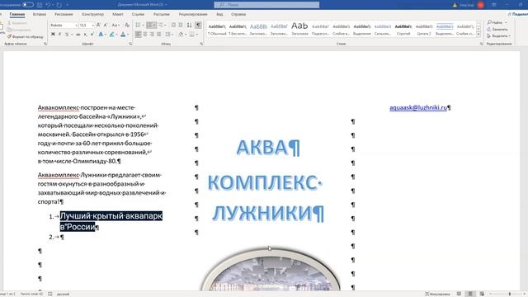Screen dimensions: 528x297
Task: Align text right
Action: (x=152, y=35)
